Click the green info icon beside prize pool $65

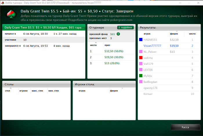click(118, 34)
